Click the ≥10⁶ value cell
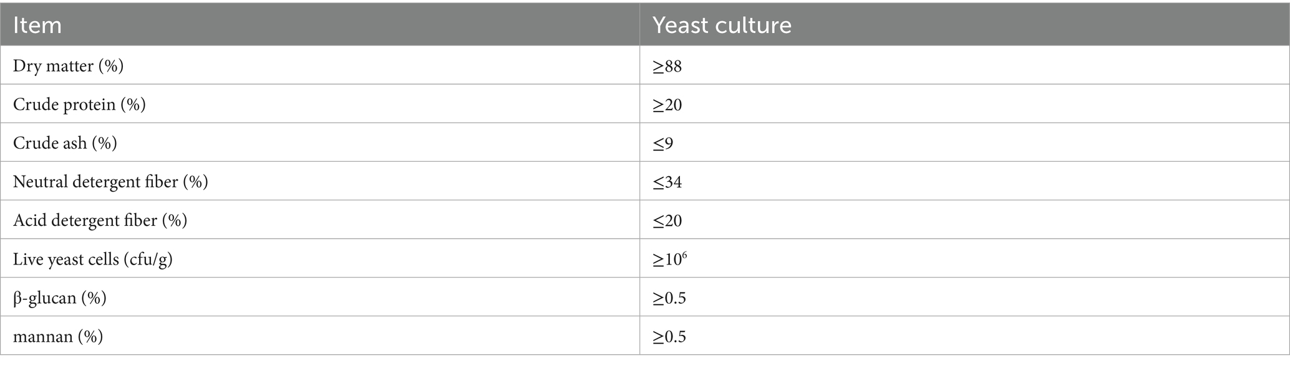This screenshot has height=366, width=1290. (670, 258)
